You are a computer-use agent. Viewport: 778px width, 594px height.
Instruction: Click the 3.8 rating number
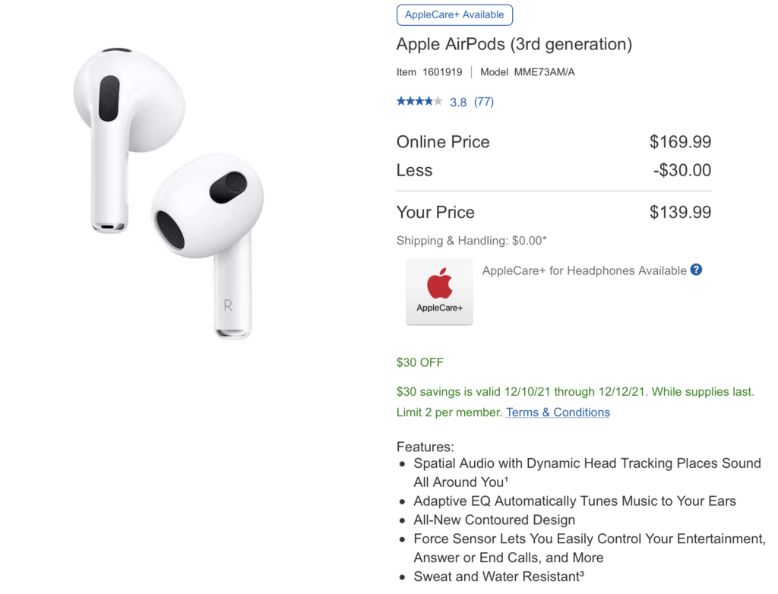point(458,102)
